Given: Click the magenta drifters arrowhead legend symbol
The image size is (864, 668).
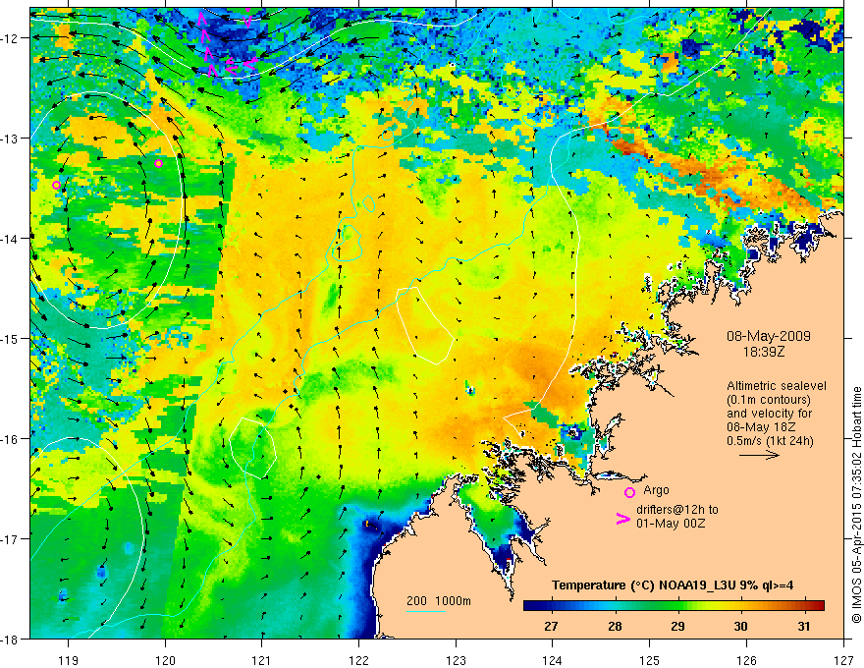Looking at the screenshot, I should tap(623, 519).
